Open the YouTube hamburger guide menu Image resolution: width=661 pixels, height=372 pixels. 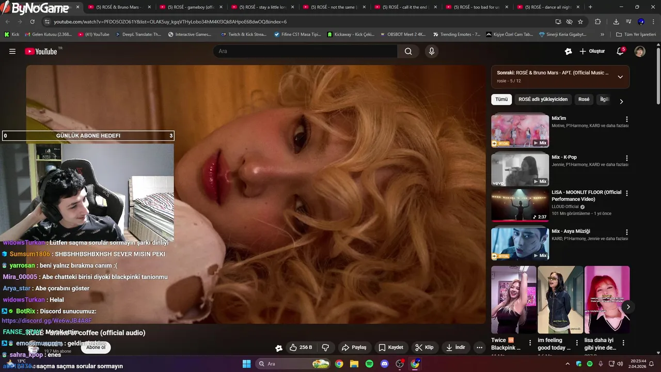click(12, 51)
